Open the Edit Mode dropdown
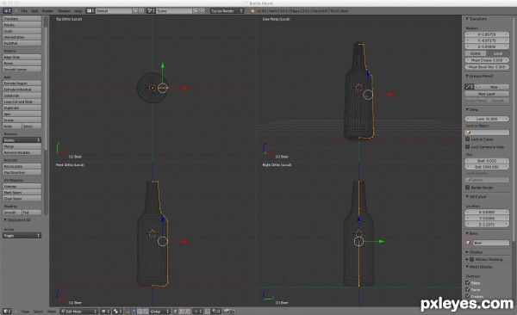This screenshot has height=315, width=517. 79,311
